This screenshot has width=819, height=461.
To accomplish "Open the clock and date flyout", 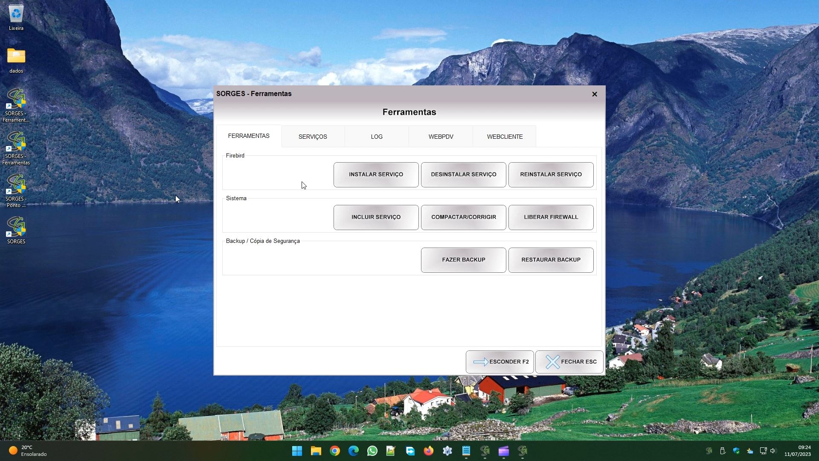I will click(797, 451).
